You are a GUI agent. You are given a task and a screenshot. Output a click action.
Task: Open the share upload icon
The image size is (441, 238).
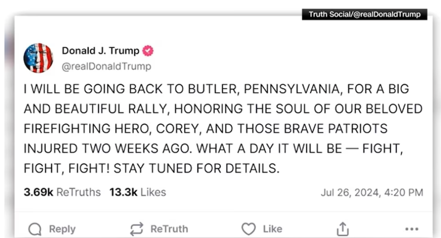343,229
